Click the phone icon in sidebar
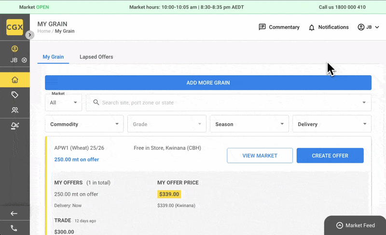Image resolution: width=386 pixels, height=235 pixels. pos(14,228)
